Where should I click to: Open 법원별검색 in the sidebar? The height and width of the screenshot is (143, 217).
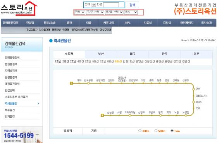tap(11, 64)
